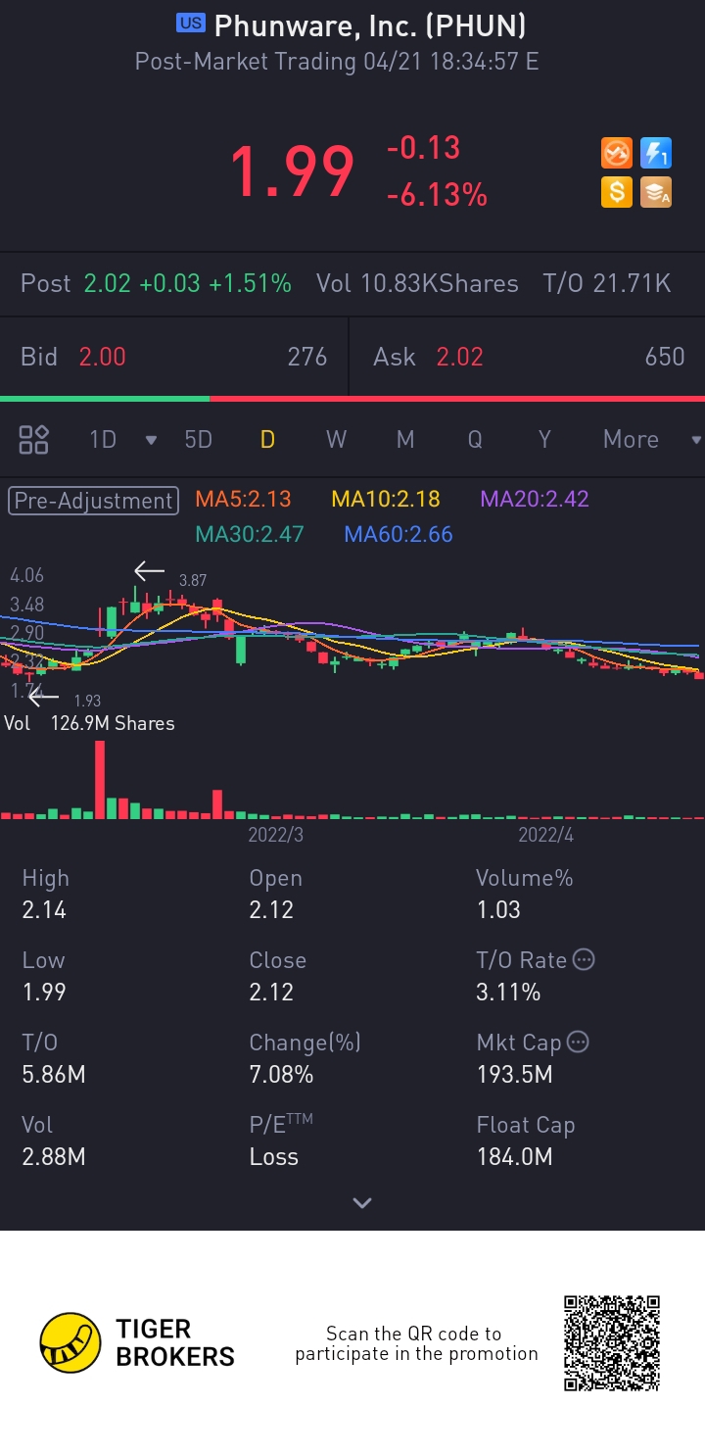Tap the promotion QR code
This screenshot has height=1456, width=705.
(612, 1342)
